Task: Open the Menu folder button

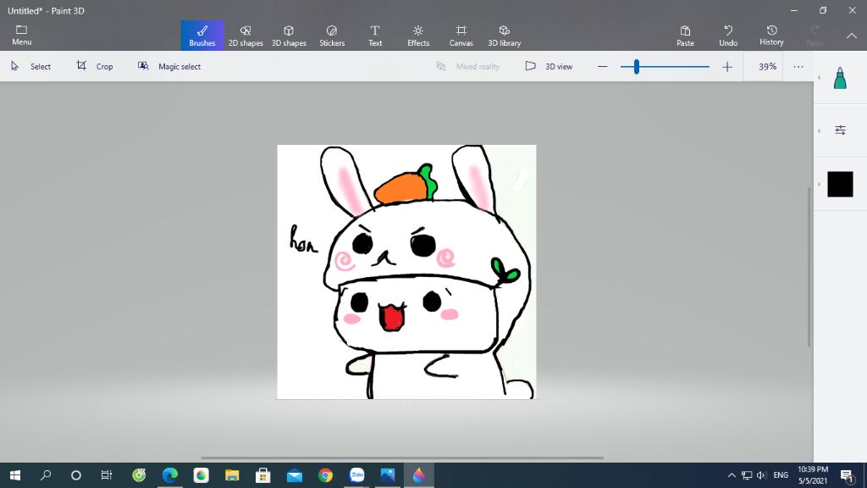Action: pyautogui.click(x=21, y=35)
